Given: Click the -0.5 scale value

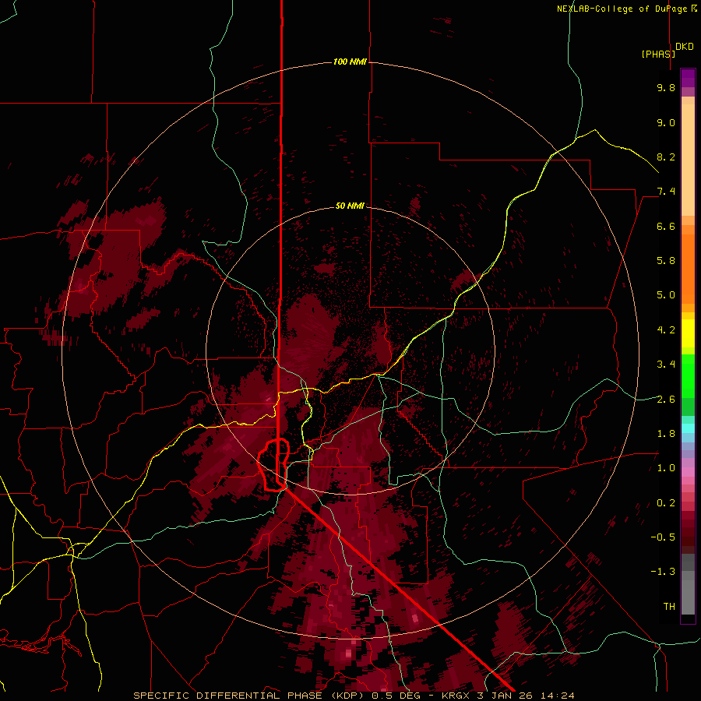Looking at the screenshot, I should [663, 537].
